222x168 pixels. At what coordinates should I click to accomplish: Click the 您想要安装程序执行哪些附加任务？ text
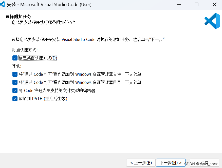tap(43, 22)
